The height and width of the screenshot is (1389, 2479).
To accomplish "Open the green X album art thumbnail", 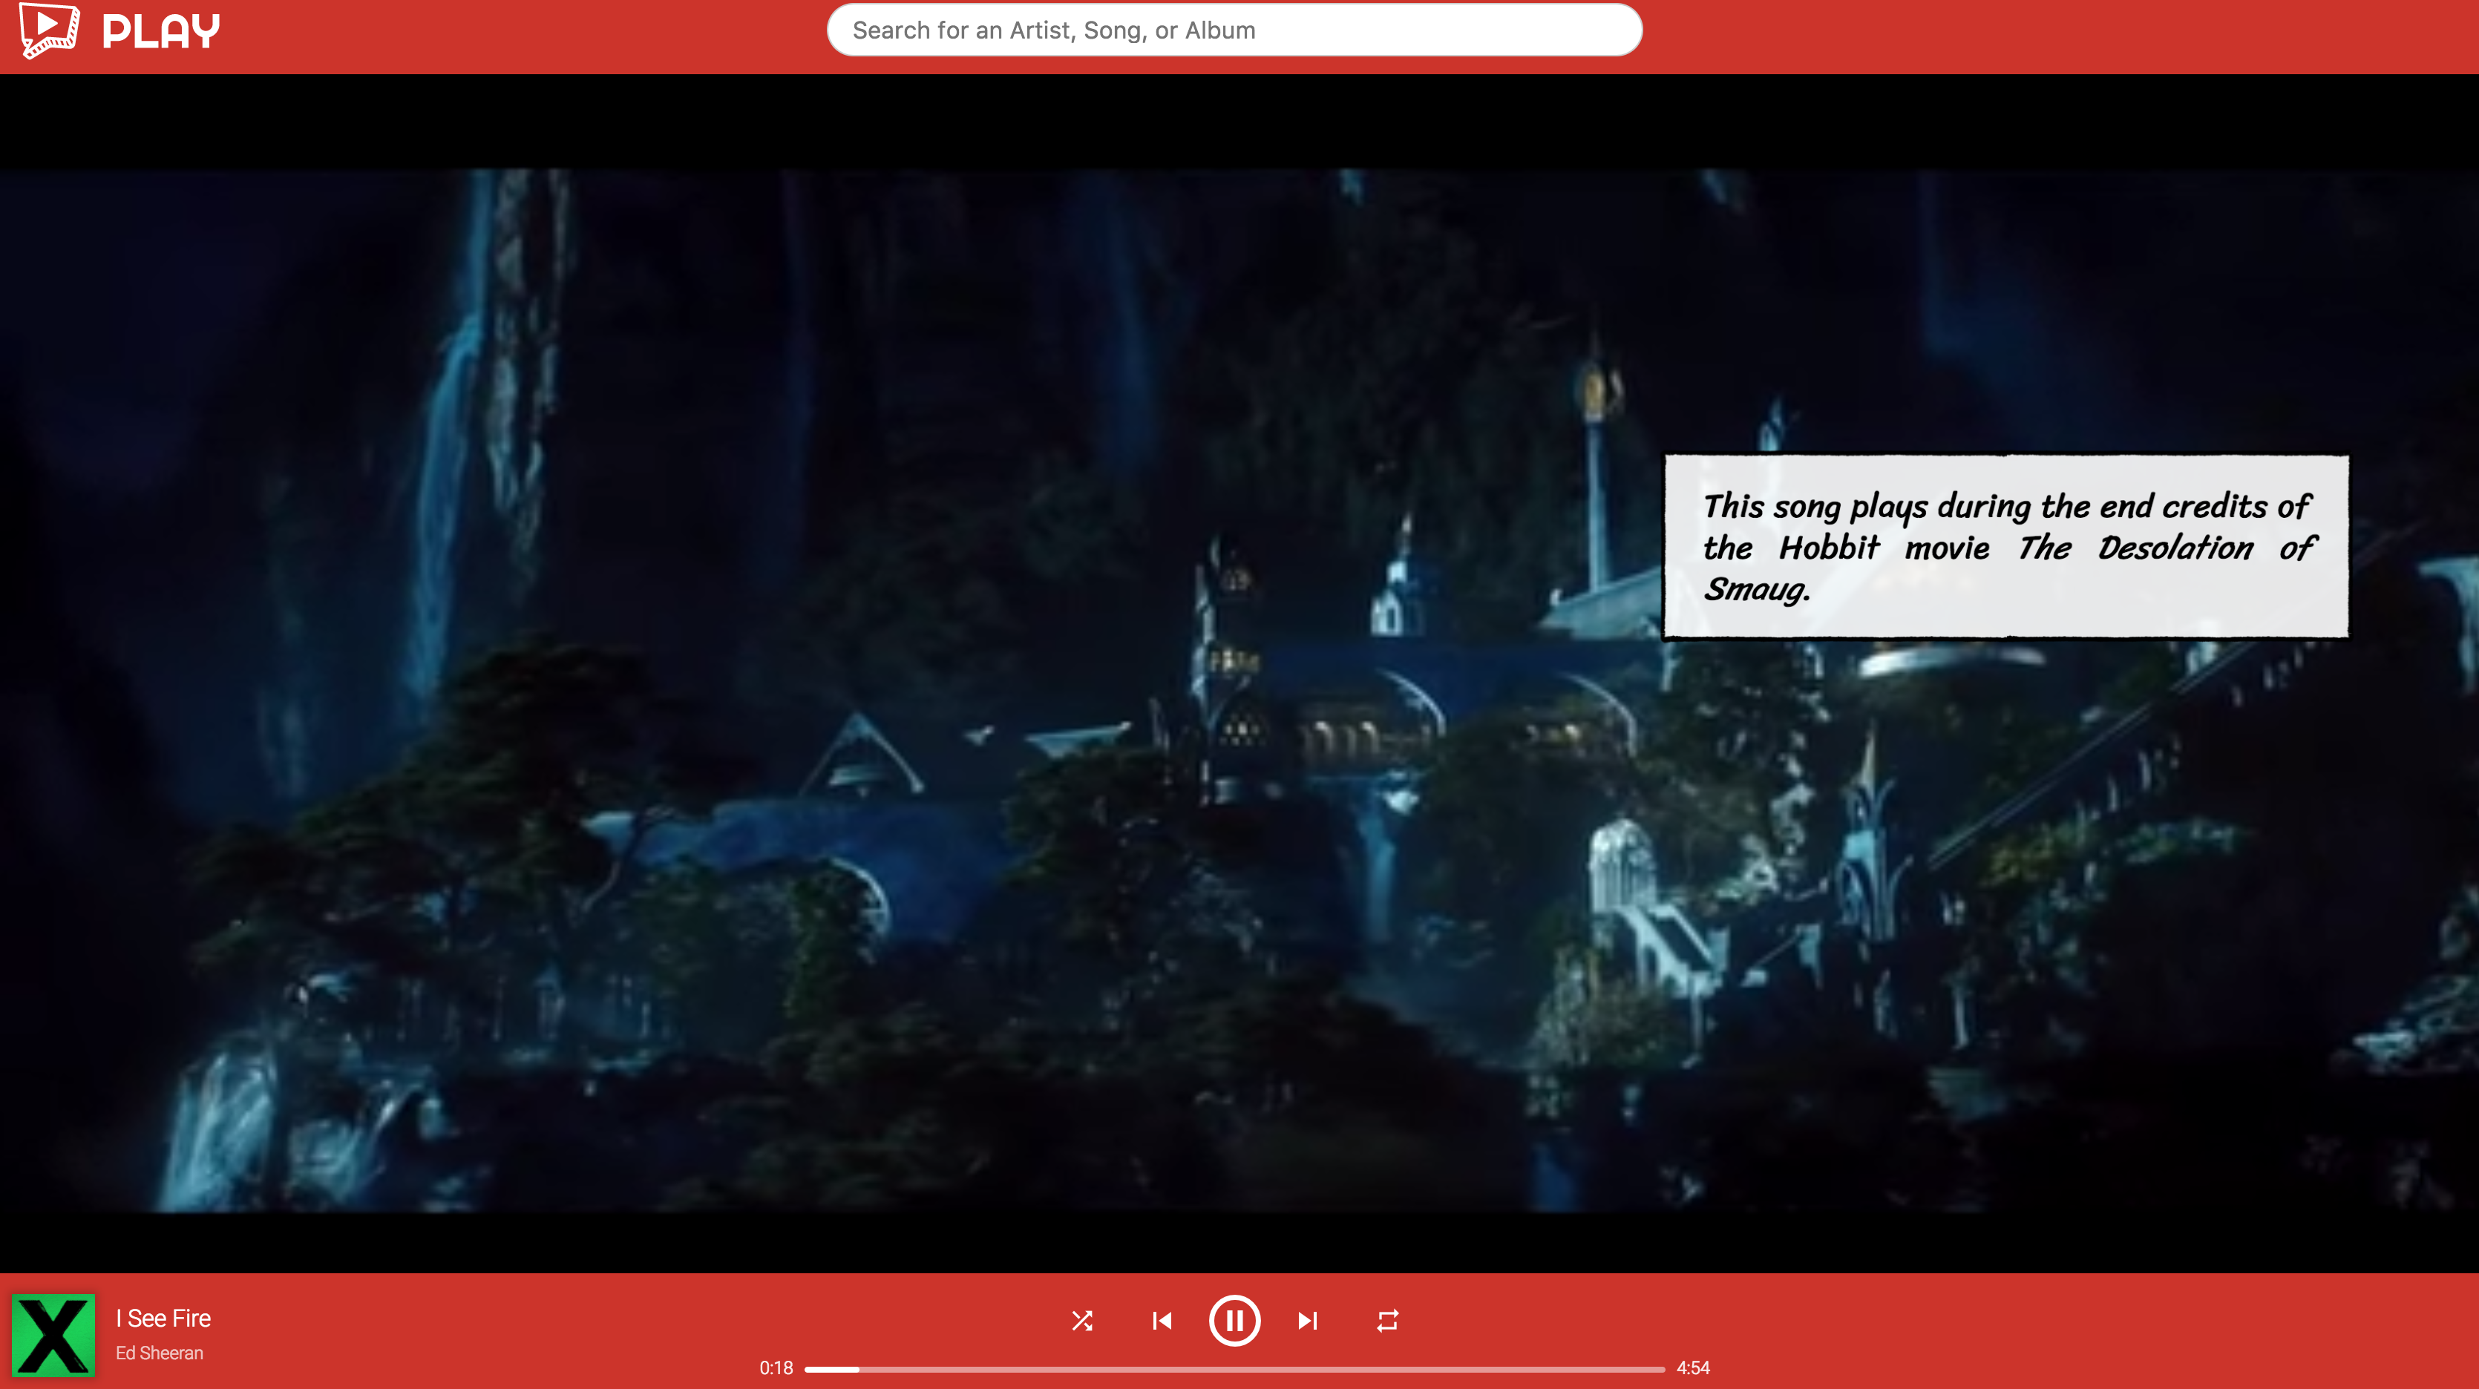I will click(53, 1334).
